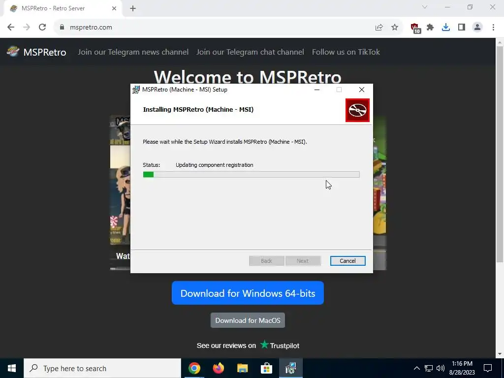This screenshot has height=378, width=504.
Task: Show hidden system tray icons
Action: point(416,368)
